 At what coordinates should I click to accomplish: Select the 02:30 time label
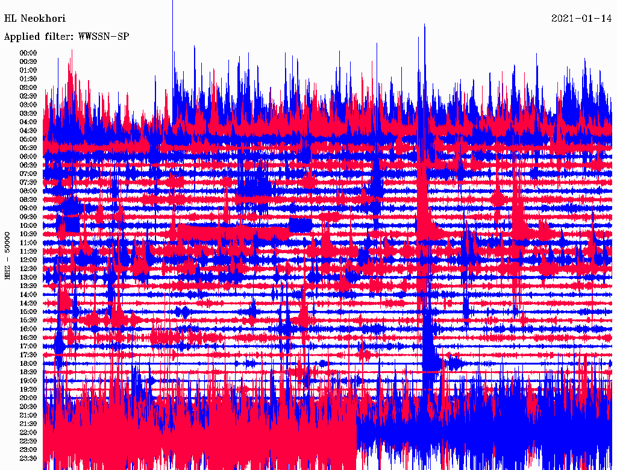click(28, 96)
